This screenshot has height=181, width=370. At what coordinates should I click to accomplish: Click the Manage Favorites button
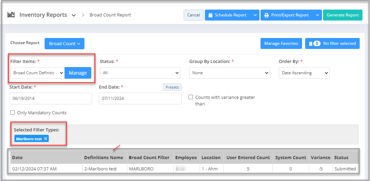(281, 43)
